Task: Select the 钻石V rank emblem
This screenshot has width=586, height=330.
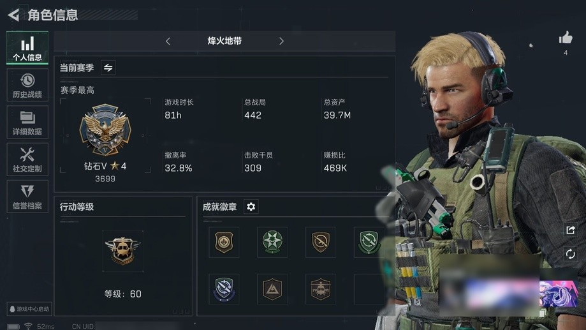Action: (x=105, y=130)
